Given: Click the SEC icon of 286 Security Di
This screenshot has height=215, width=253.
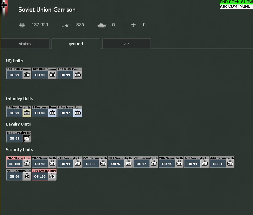Looking at the screenshot, I should (x=179, y=164).
